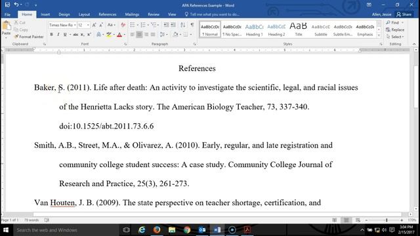
Task: Collapse the ribbon chevron
Action: (x=414, y=44)
